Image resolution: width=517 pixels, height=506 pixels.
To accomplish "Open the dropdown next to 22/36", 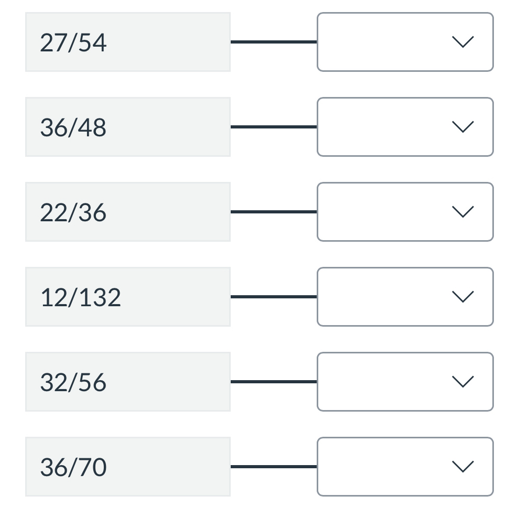I will coord(405,212).
